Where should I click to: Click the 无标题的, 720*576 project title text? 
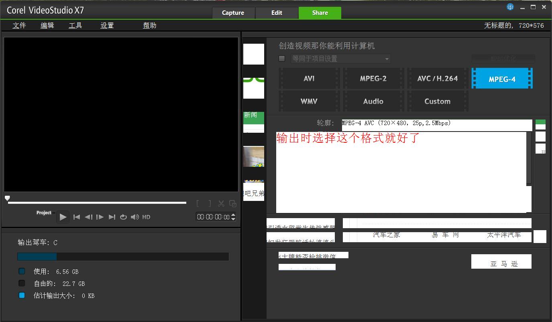point(514,25)
